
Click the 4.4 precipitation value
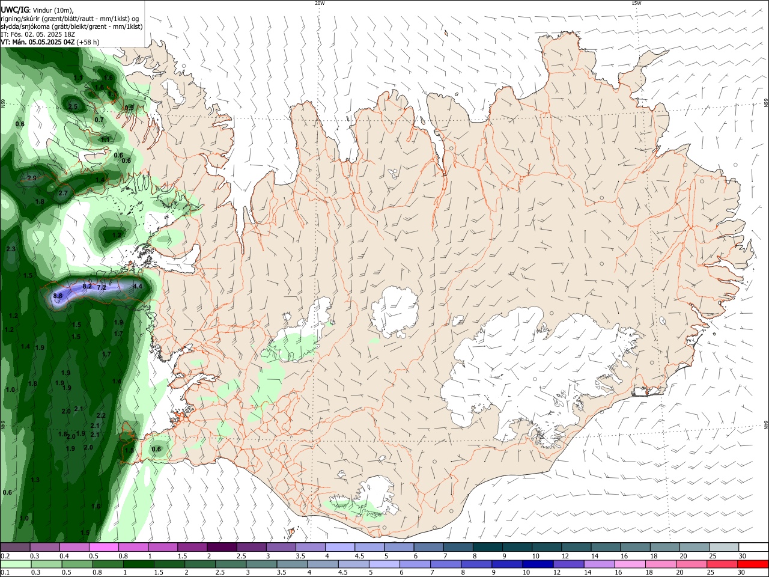[x=138, y=286]
